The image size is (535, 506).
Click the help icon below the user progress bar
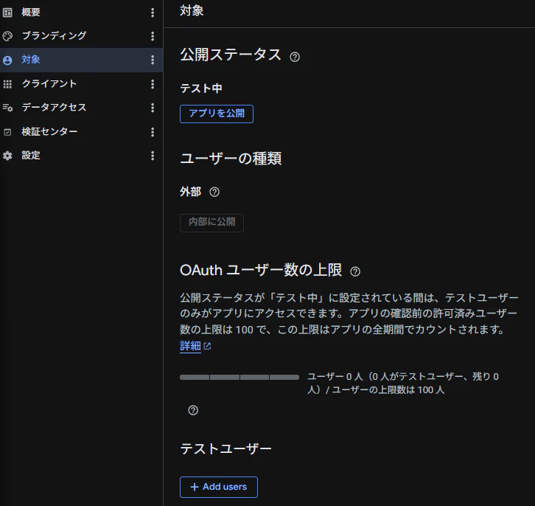tap(193, 410)
